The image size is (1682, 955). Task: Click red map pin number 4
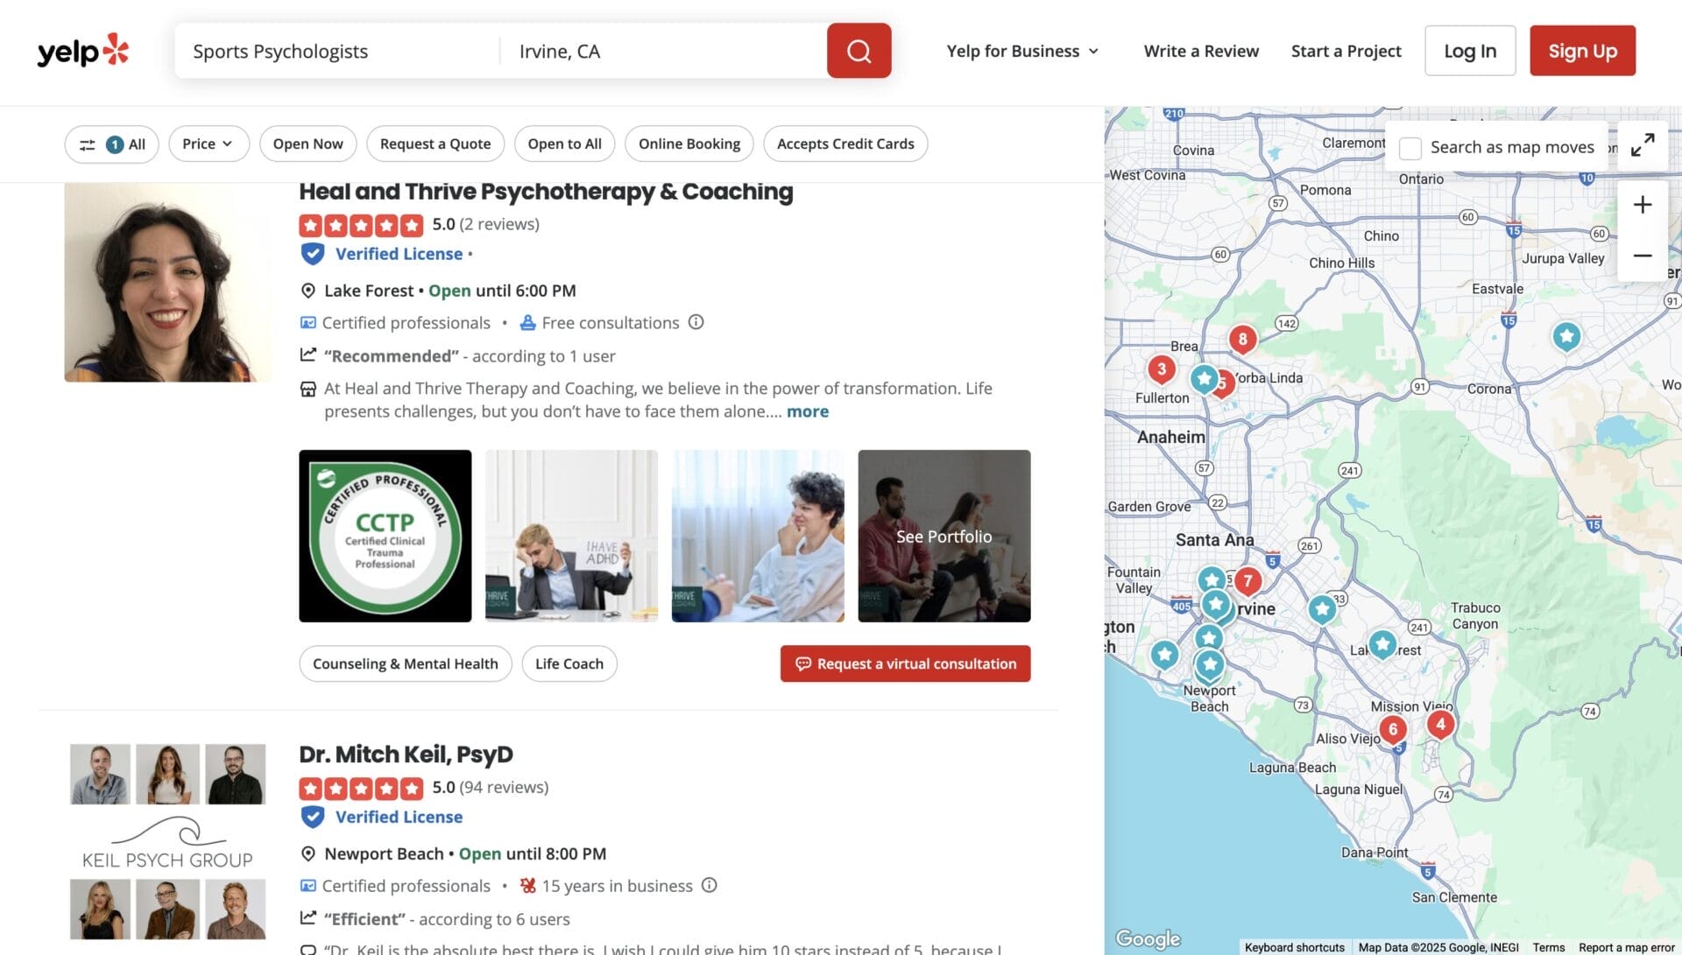point(1440,724)
